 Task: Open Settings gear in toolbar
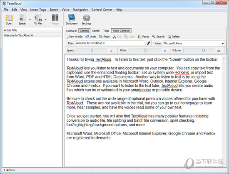point(87,18)
